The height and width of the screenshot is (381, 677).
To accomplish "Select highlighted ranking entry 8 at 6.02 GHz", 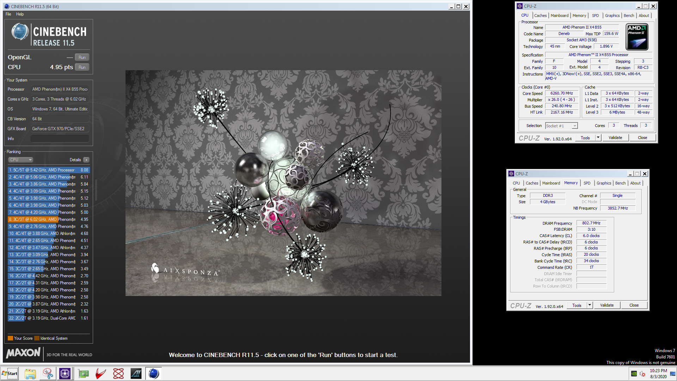I will click(49, 219).
